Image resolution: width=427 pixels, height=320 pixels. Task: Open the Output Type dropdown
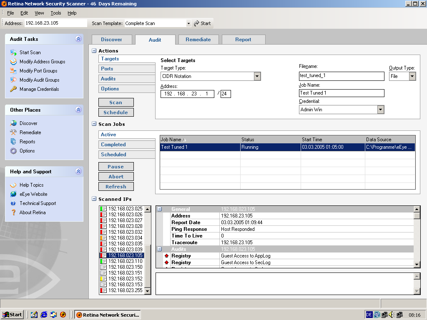(x=412, y=76)
